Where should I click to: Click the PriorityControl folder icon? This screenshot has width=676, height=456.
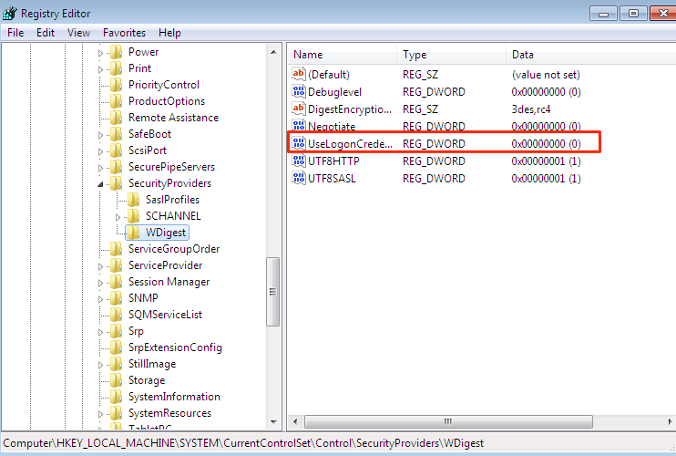(116, 85)
